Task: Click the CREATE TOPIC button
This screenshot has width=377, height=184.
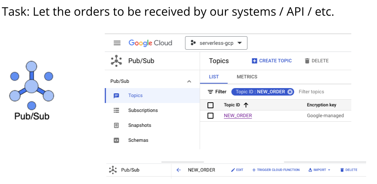Action: click(272, 61)
